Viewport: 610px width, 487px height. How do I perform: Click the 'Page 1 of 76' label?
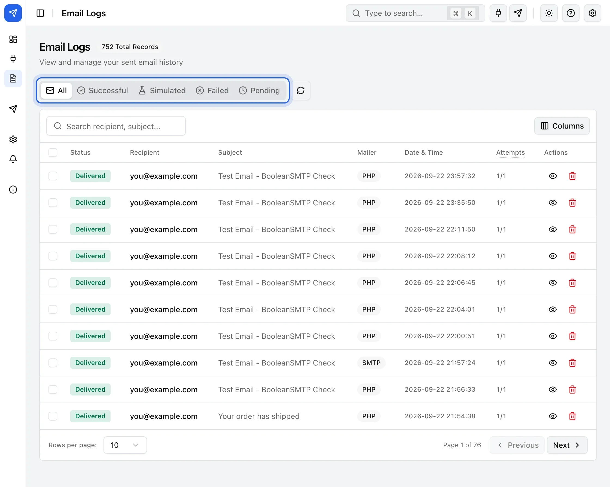[x=462, y=445]
